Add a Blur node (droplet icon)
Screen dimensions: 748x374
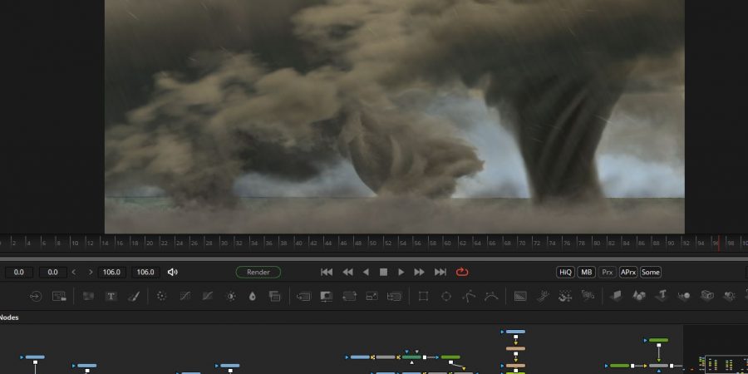(253, 296)
